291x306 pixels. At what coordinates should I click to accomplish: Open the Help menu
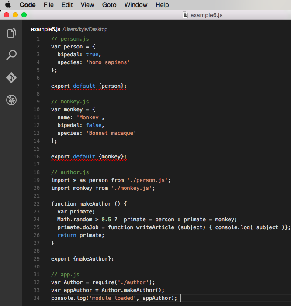[162, 5]
